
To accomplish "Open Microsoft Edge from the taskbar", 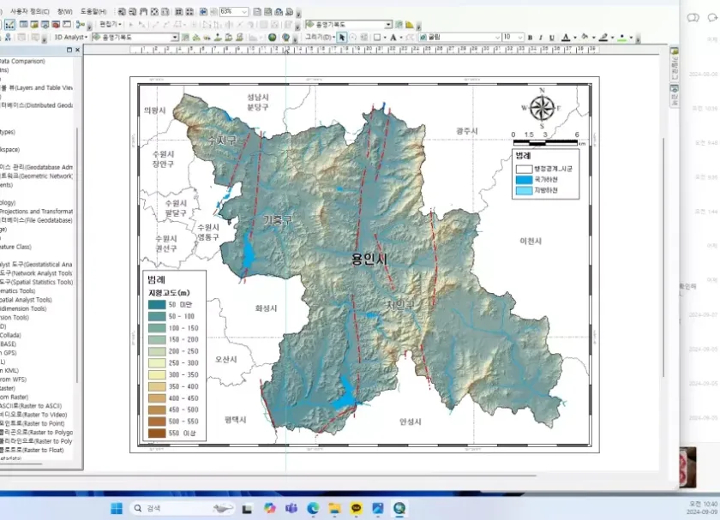I will (x=313, y=508).
